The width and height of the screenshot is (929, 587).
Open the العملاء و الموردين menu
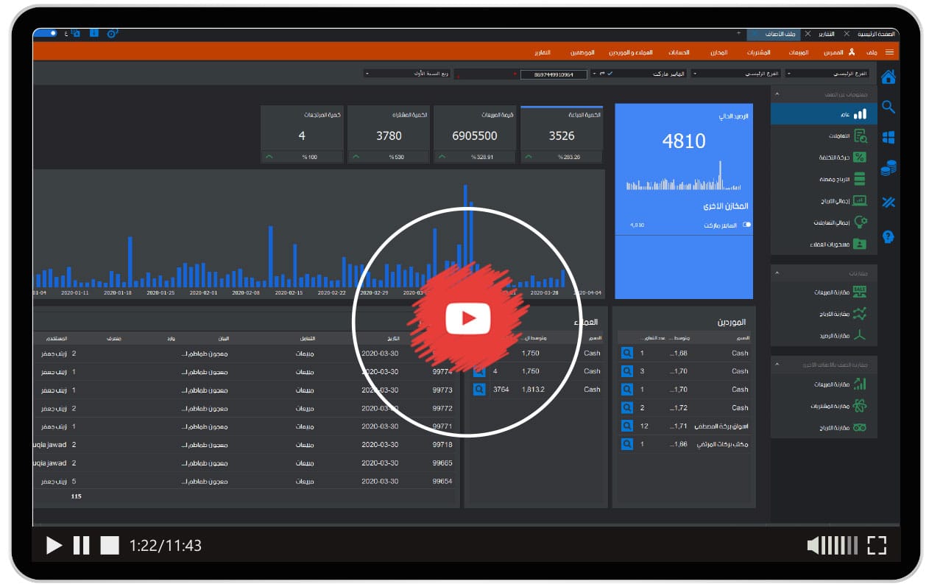pyautogui.click(x=630, y=52)
